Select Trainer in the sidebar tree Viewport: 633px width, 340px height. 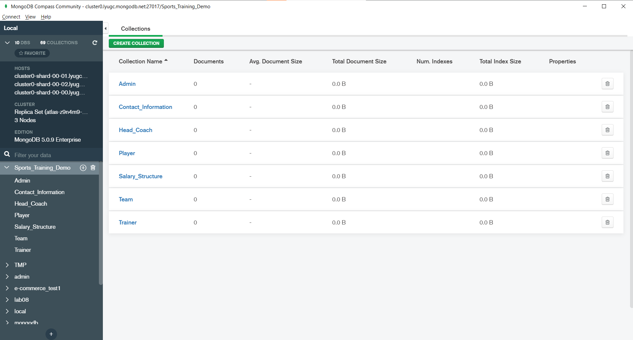[x=22, y=250]
